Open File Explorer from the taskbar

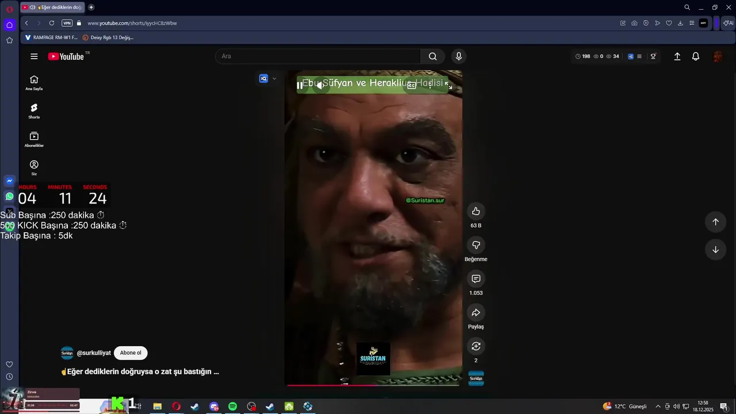(x=157, y=407)
